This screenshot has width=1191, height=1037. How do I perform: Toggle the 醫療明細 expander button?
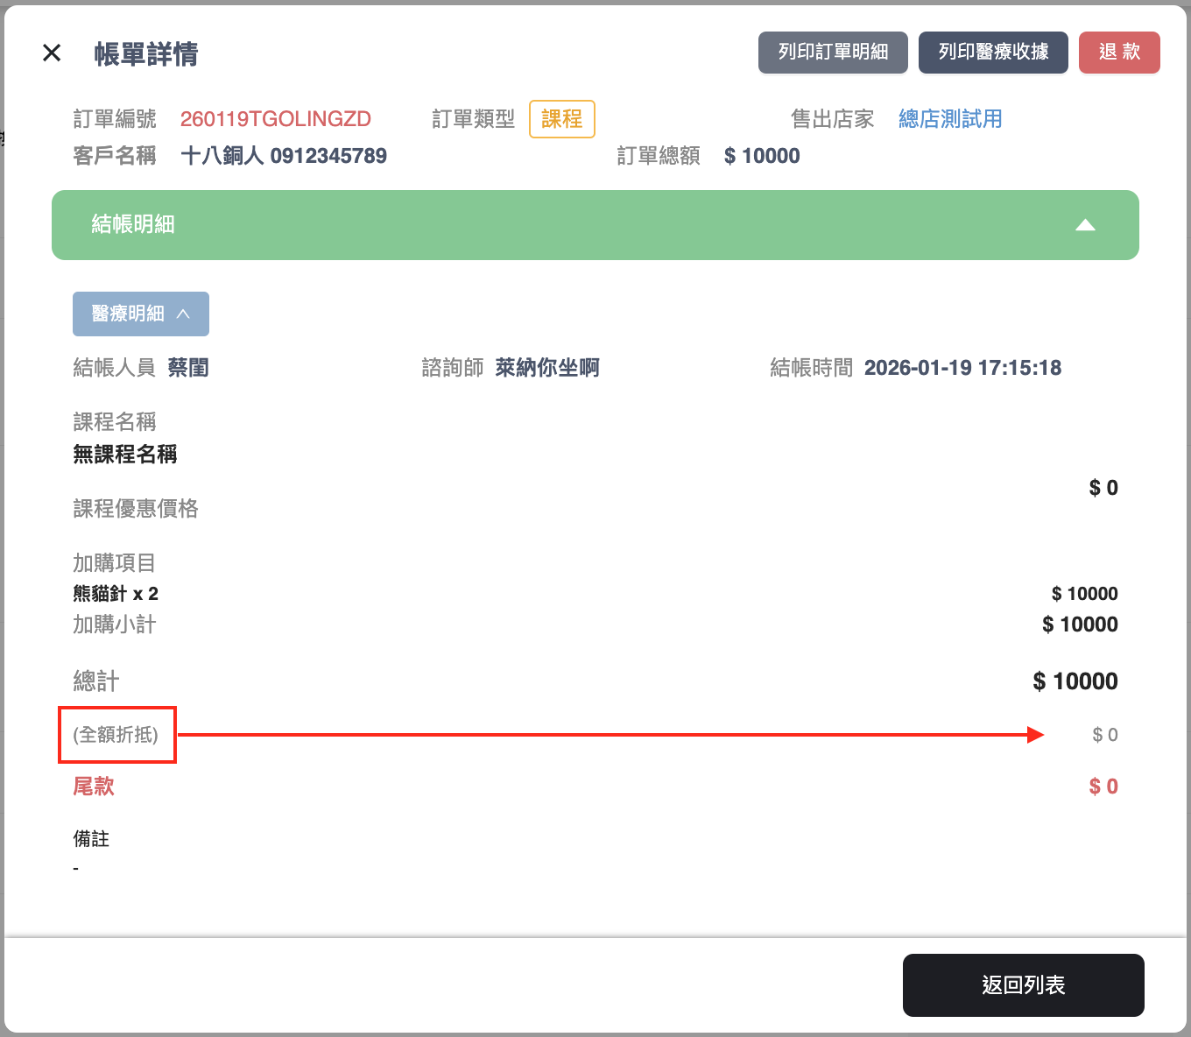click(x=140, y=314)
